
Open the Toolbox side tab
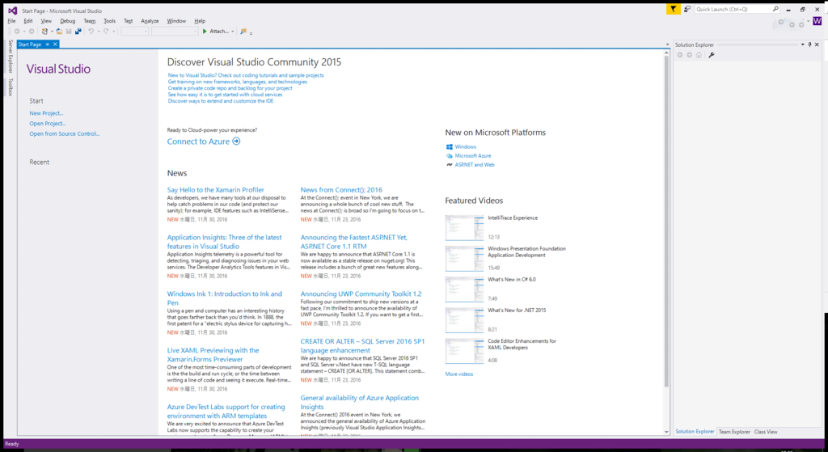point(10,87)
